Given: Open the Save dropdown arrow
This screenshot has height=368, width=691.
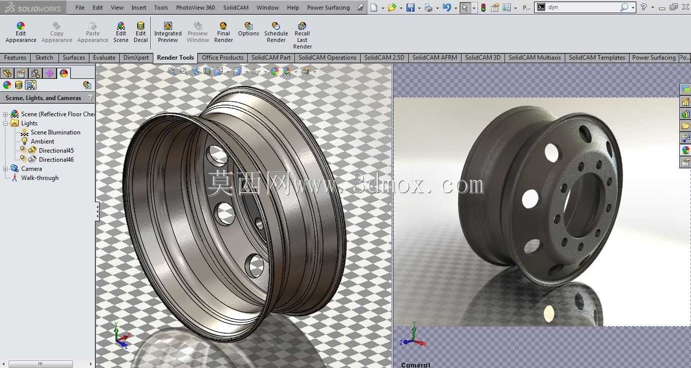Looking at the screenshot, I should 419,8.
